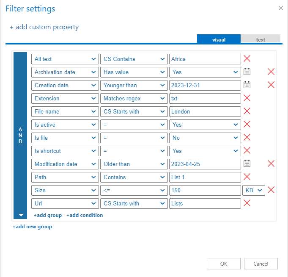Delete the All text filter condition
The width and height of the screenshot is (288, 277).
(247, 59)
